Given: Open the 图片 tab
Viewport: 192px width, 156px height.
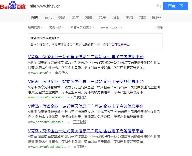Looking at the screenshot, I should point(75,17).
